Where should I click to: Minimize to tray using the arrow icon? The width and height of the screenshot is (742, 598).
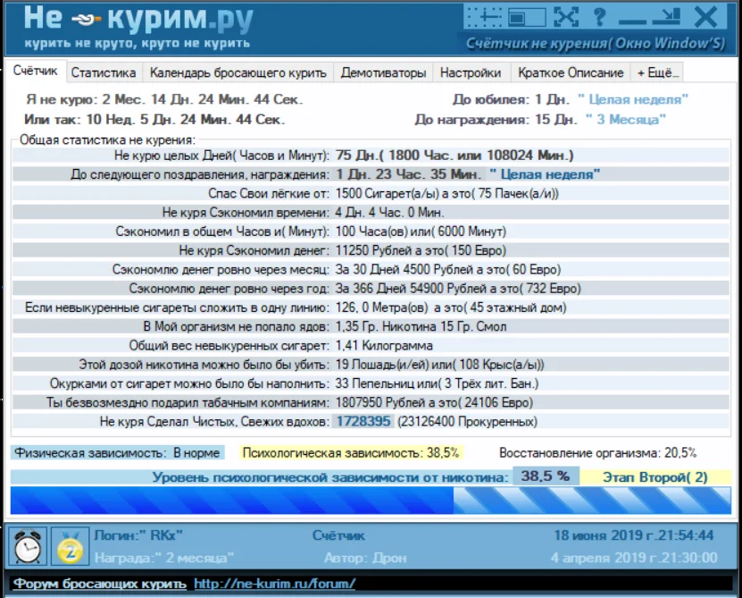pyautogui.click(x=664, y=16)
